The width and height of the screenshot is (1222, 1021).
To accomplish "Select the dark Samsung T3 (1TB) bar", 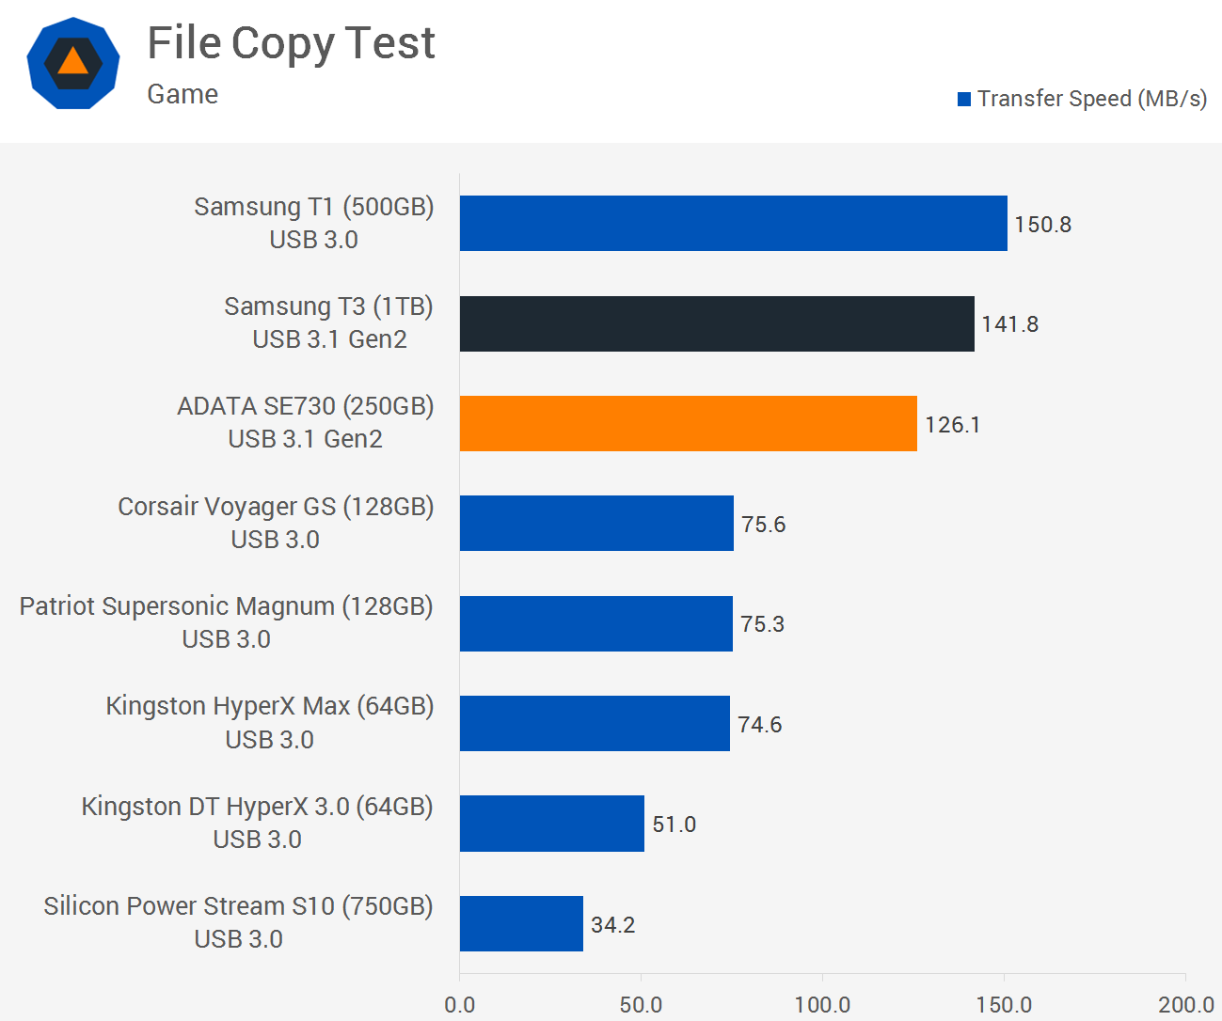I will coord(717,324).
